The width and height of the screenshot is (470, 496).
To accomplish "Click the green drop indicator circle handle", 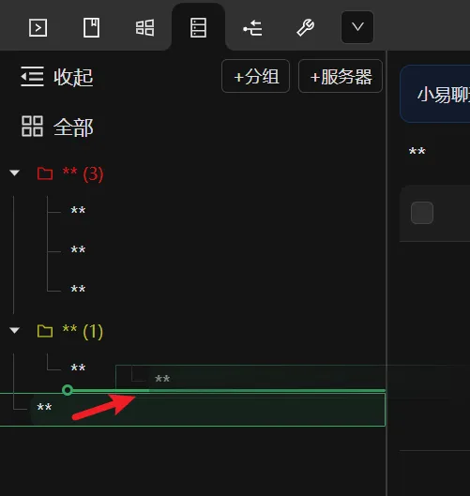I will [x=68, y=390].
